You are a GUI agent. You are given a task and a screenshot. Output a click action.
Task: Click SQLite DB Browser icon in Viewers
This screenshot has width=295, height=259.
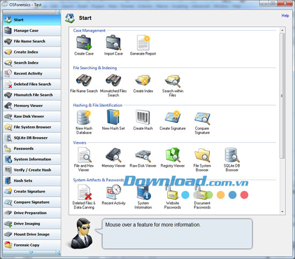232,155
